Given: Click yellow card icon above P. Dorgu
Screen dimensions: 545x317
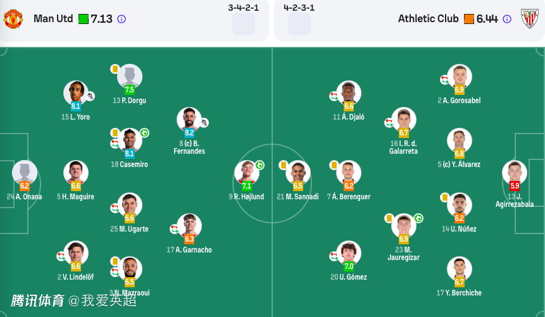Looking at the screenshot, I should (115, 69).
